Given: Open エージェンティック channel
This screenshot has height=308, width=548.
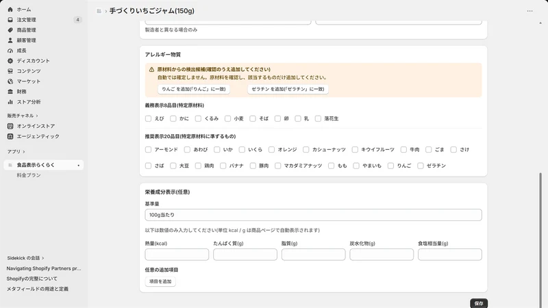Looking at the screenshot, I should point(38,136).
